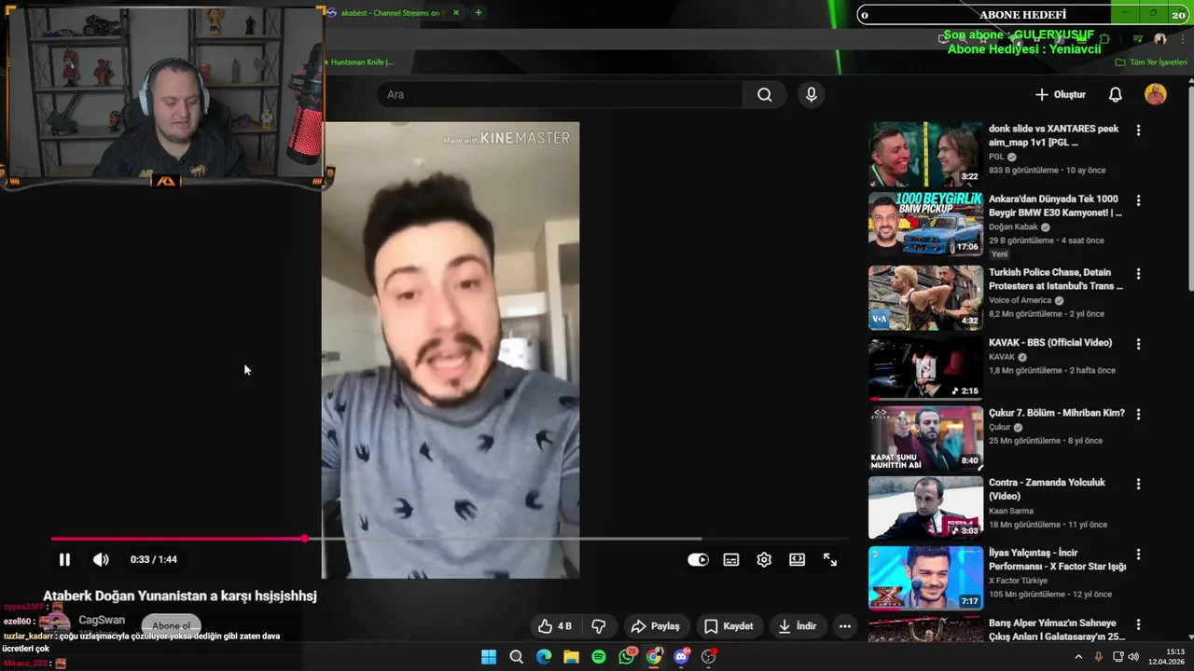The height and width of the screenshot is (671, 1194).
Task: Open options for the 'Contra - Zamanda Yolculuk' video
Action: (x=1138, y=484)
